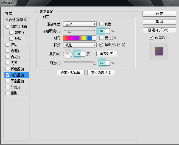
Task: Select the 颜色叠加 label entry
Action: 17,69
